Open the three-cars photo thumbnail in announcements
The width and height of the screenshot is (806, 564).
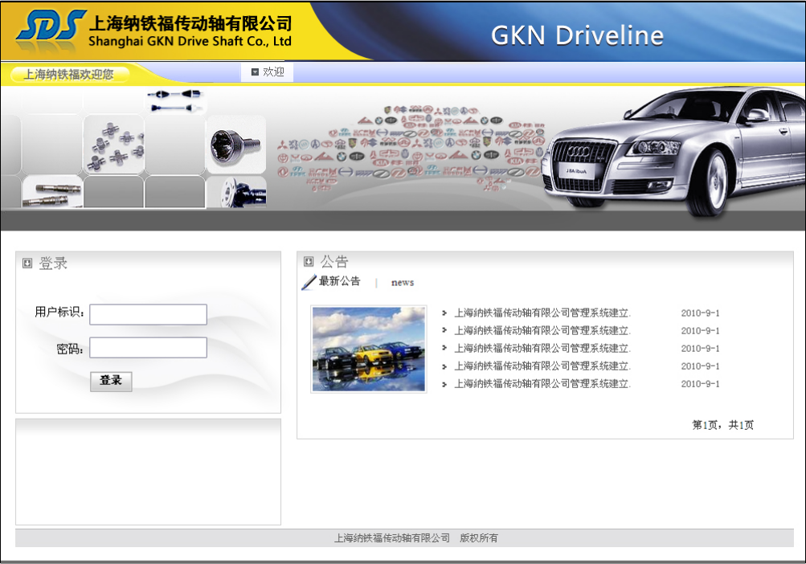coord(369,349)
